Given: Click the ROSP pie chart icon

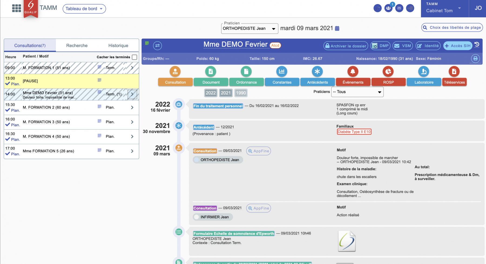Looking at the screenshot, I should 388,72.
